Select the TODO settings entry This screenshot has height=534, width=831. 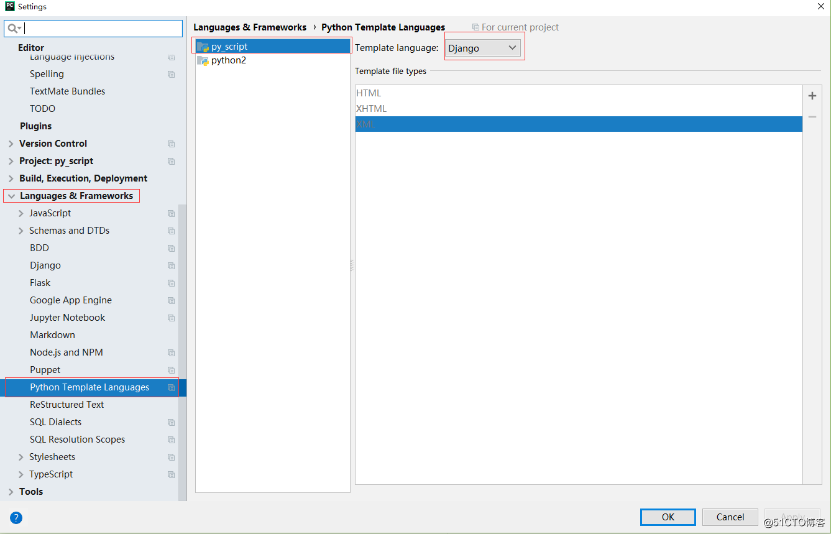[42, 109]
